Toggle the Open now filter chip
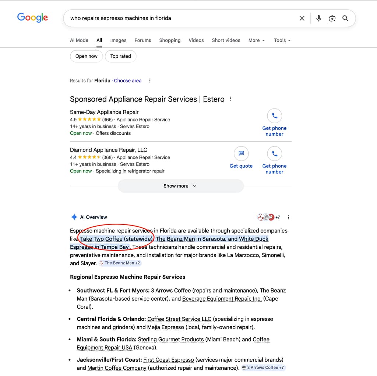 click(x=86, y=56)
